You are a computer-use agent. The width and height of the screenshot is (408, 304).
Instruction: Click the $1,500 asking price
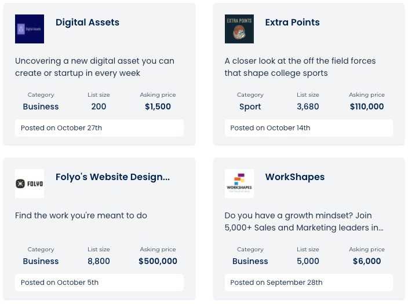coord(158,107)
